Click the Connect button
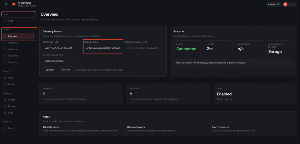This screenshot has width=300, height=144. pos(50,70)
